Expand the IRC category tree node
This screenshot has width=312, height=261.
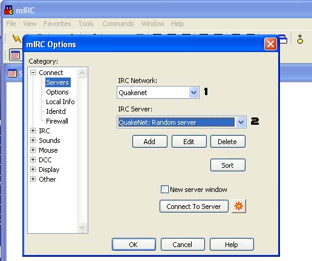pos(33,130)
